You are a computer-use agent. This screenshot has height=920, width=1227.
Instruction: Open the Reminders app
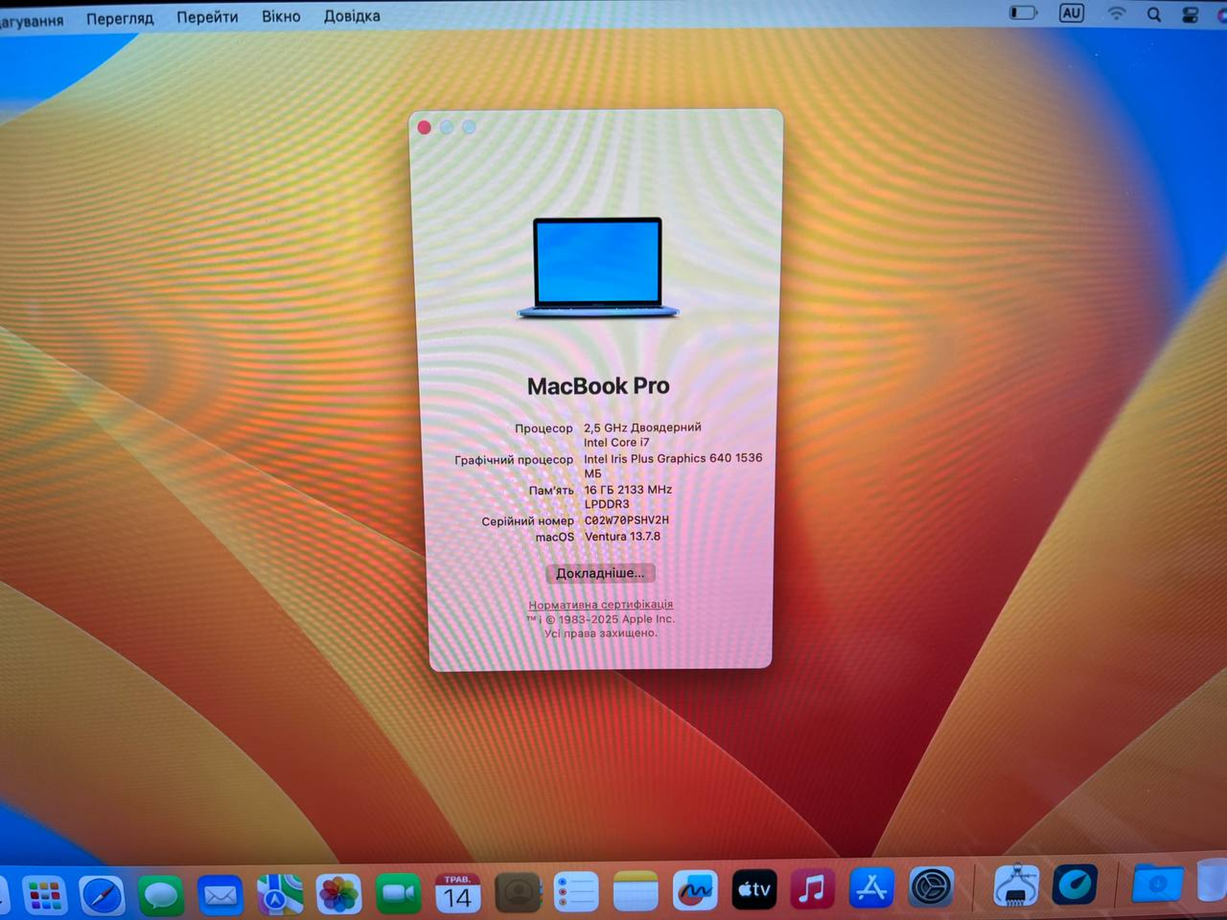pos(576,891)
